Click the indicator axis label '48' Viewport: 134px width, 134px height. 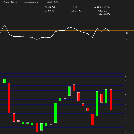pyautogui.click(x=127, y=40)
